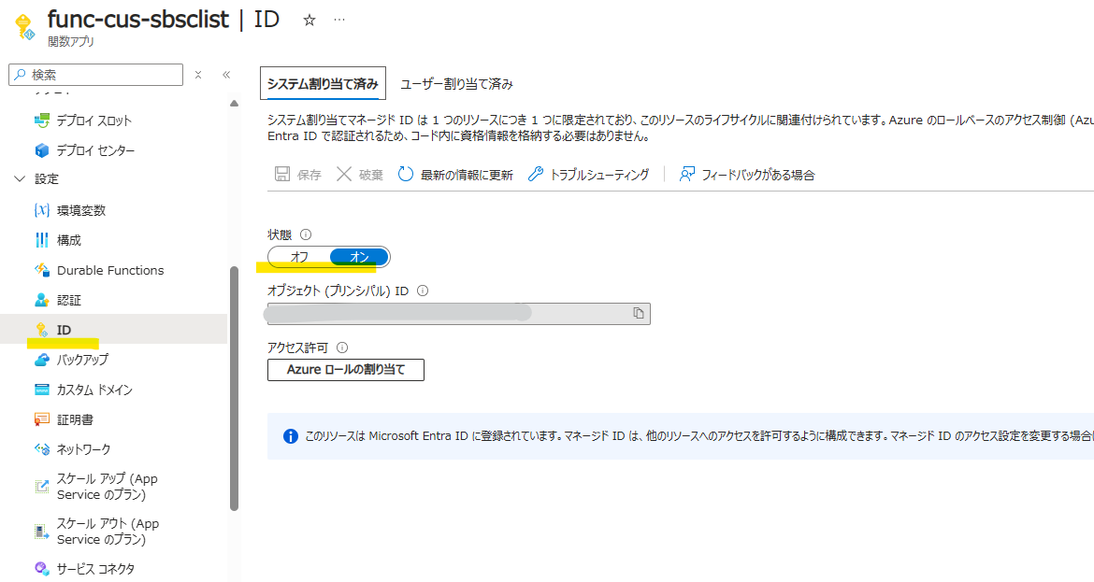Collapse the sidebar with double chevron
Screen dimensions: 1094x582
(x=226, y=75)
